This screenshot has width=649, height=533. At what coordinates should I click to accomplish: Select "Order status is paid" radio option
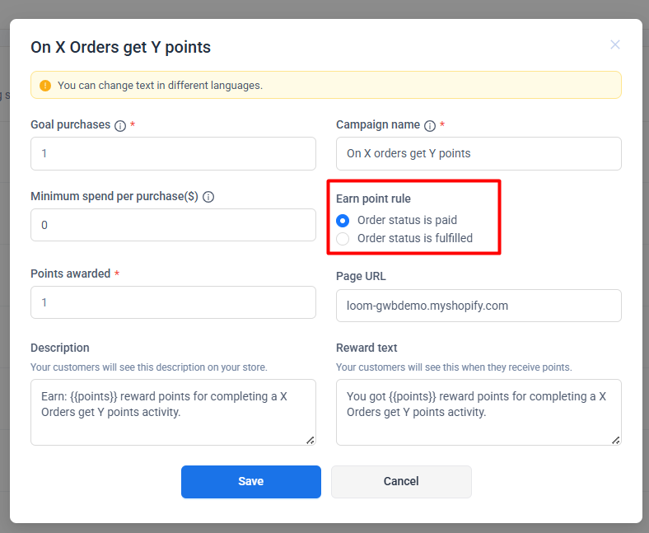(x=343, y=221)
